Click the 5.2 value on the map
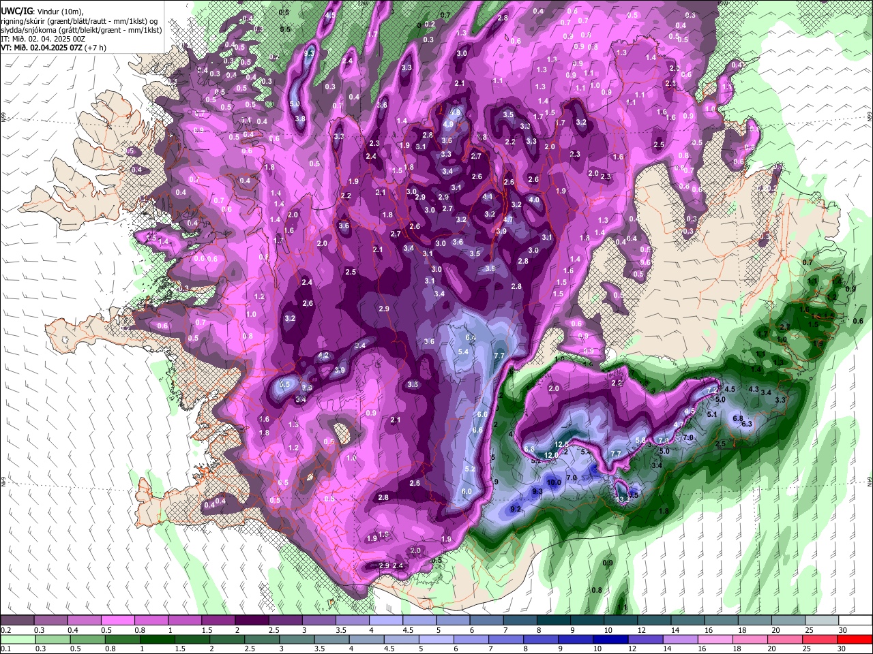 pos(470,469)
